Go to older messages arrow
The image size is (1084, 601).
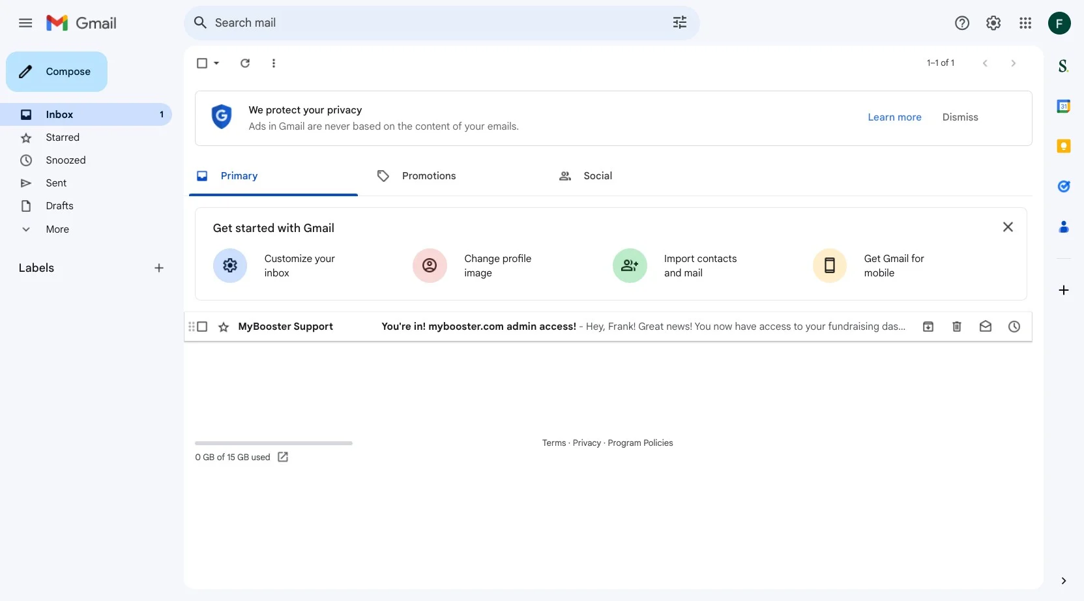1013,63
